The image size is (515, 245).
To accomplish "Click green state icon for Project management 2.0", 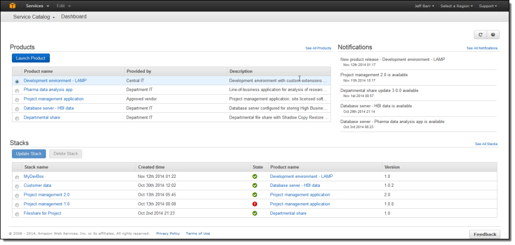I will pos(255,195).
